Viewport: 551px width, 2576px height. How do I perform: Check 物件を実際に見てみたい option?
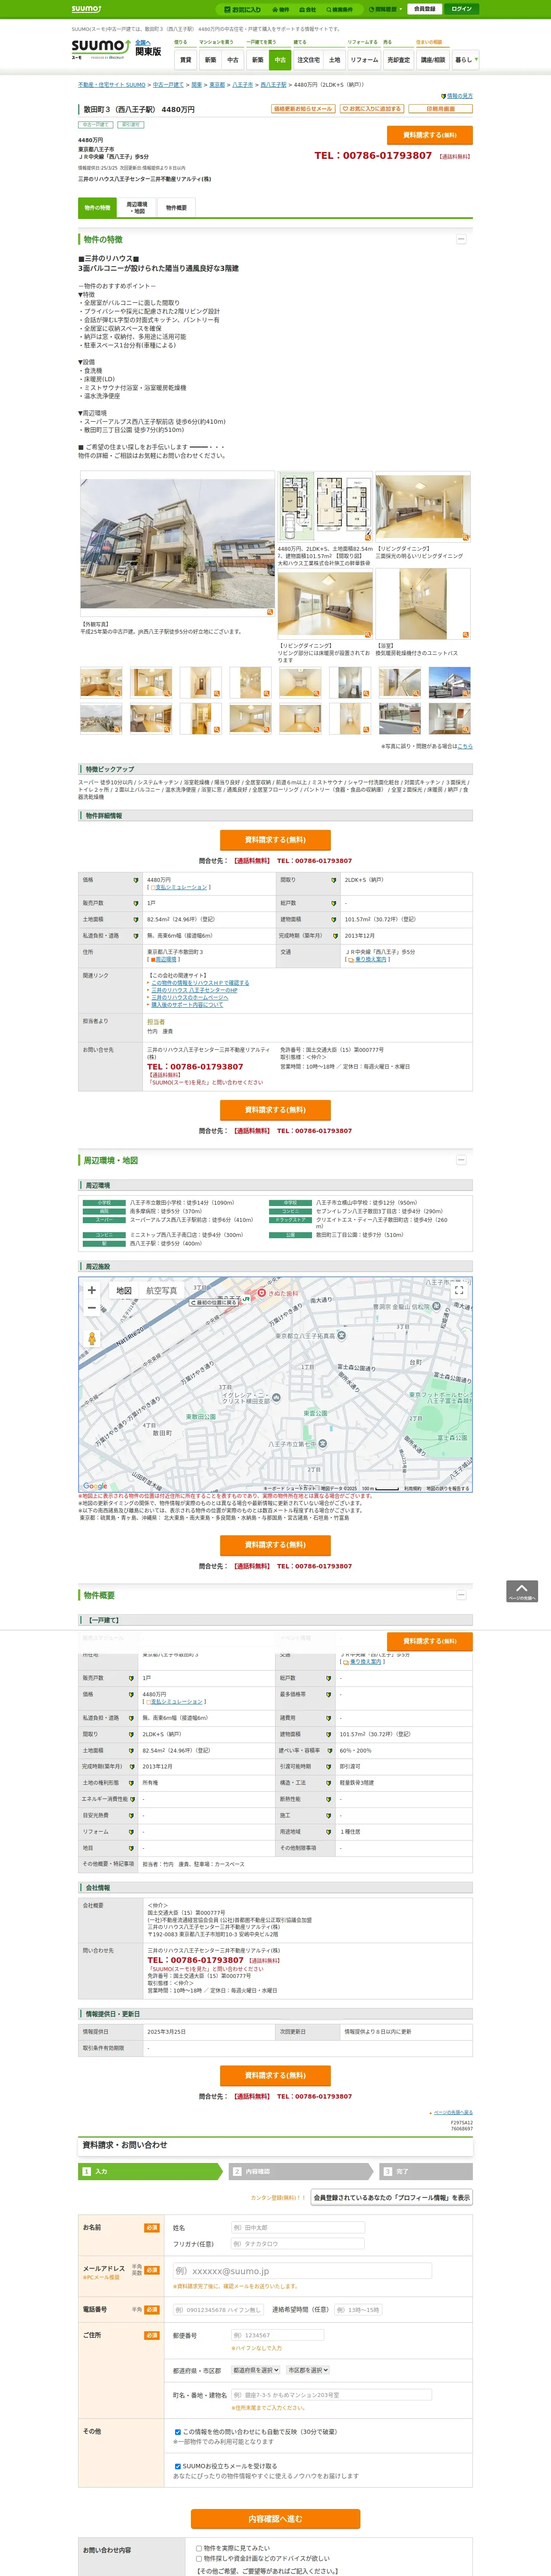pyautogui.click(x=199, y=2548)
